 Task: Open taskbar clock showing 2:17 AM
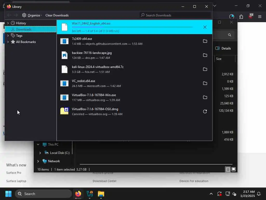pos(248,194)
